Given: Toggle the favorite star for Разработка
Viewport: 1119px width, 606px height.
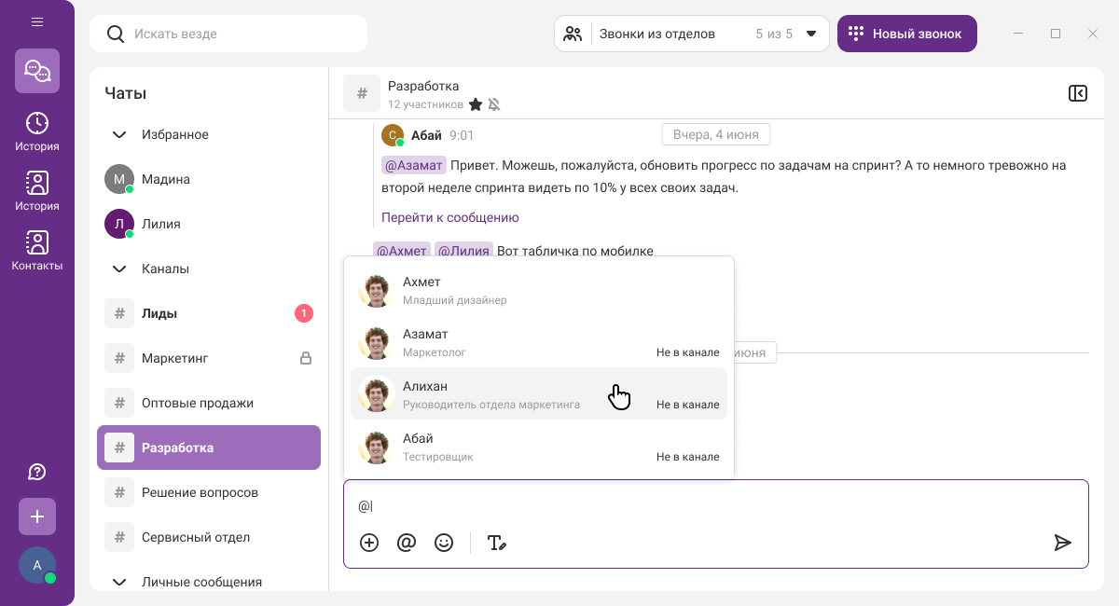Looking at the screenshot, I should [476, 104].
